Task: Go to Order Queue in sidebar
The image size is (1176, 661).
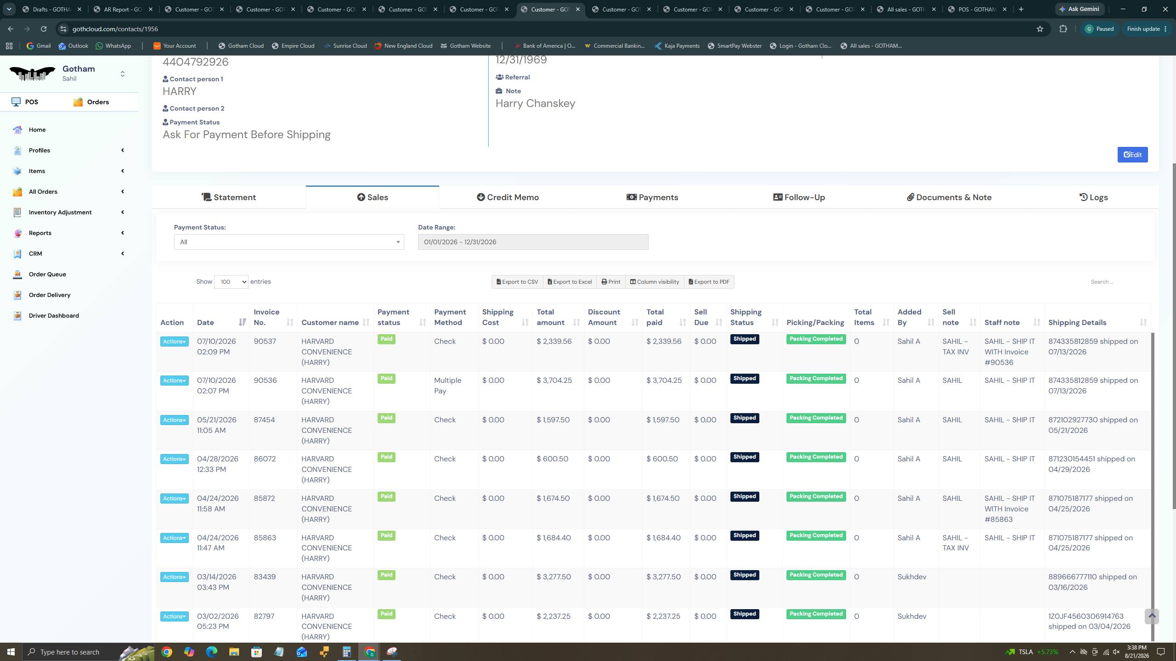Action: pyautogui.click(x=47, y=274)
